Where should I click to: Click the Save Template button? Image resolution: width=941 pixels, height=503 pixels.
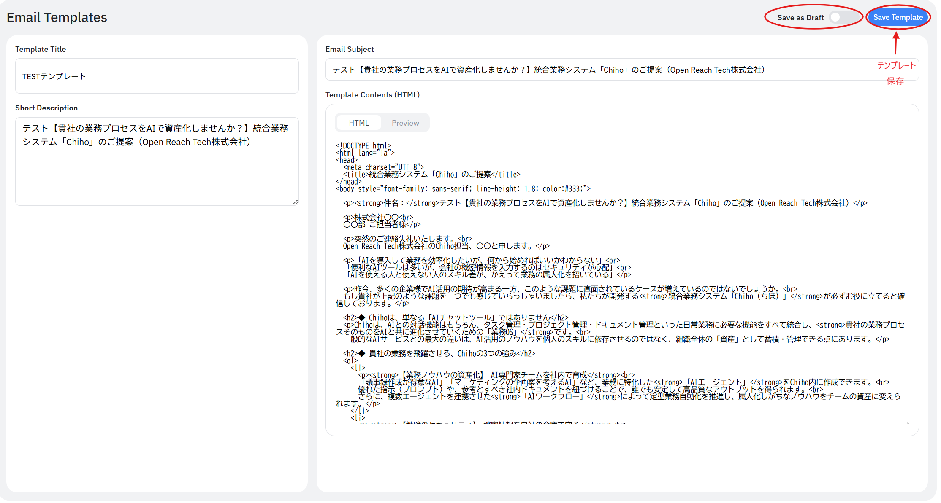click(898, 17)
